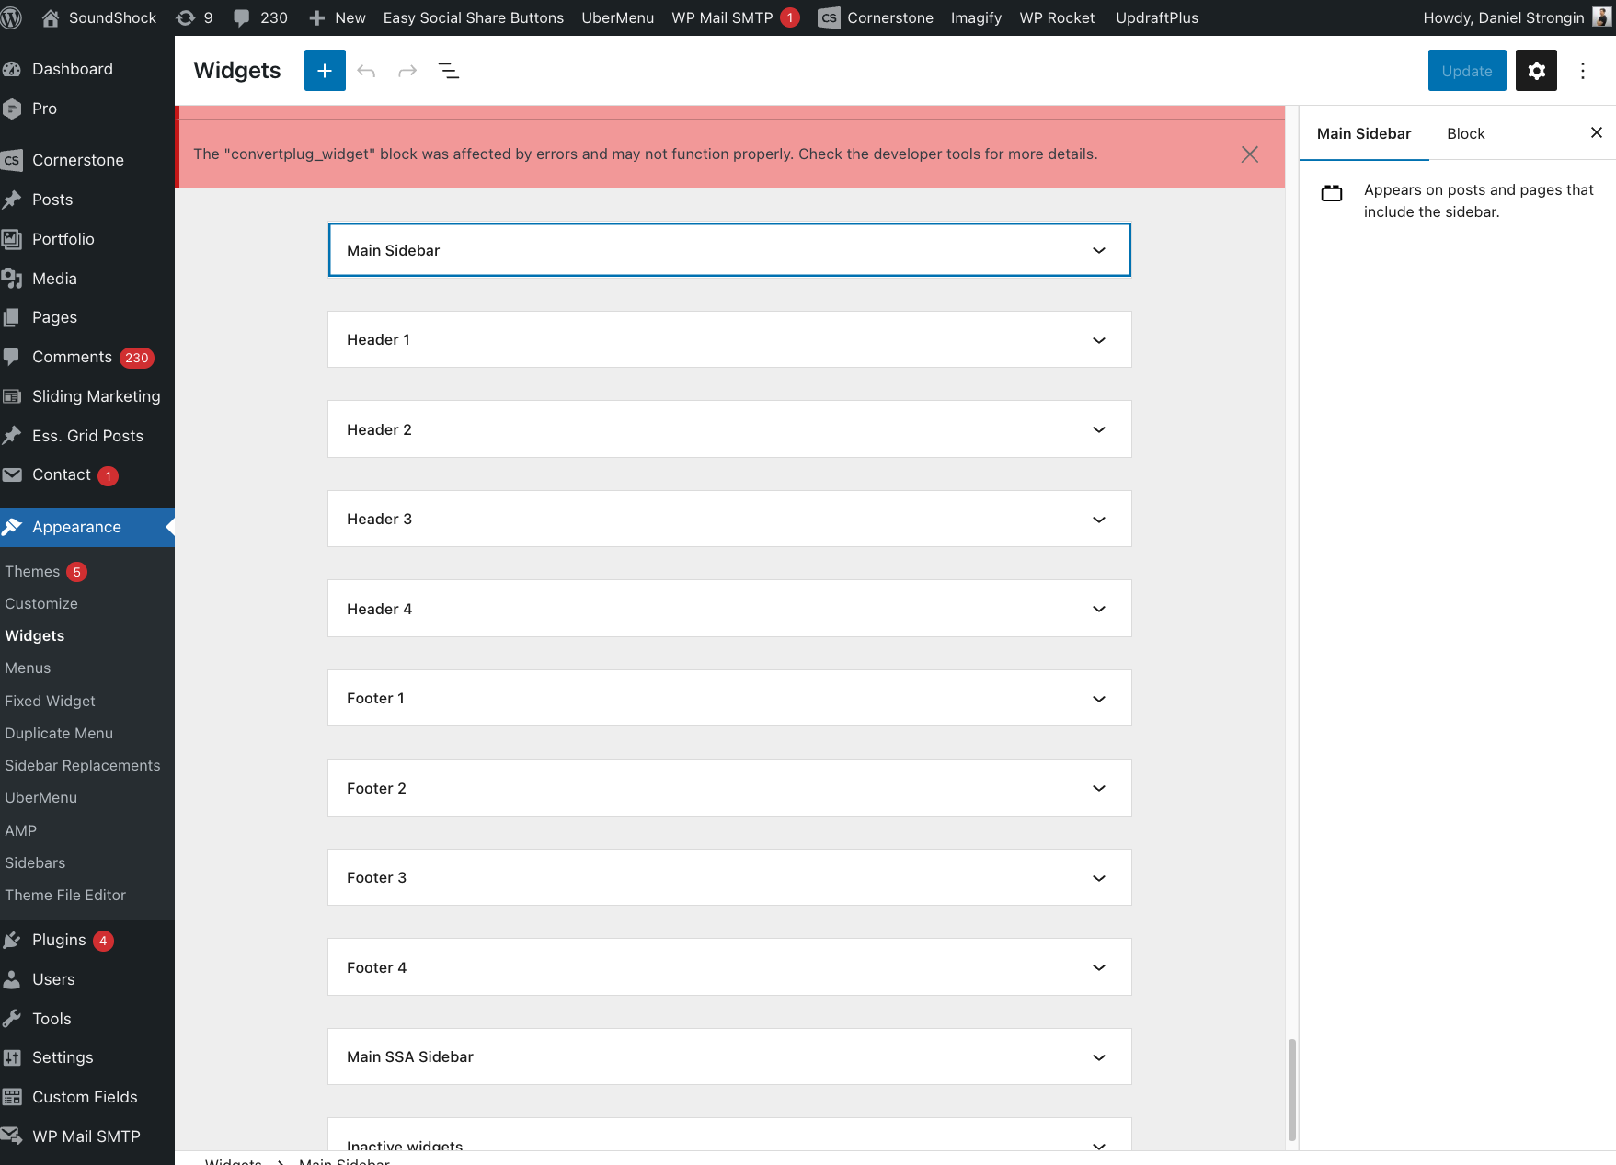Switch to the Block tab
The height and width of the screenshot is (1165, 1616).
(1465, 133)
